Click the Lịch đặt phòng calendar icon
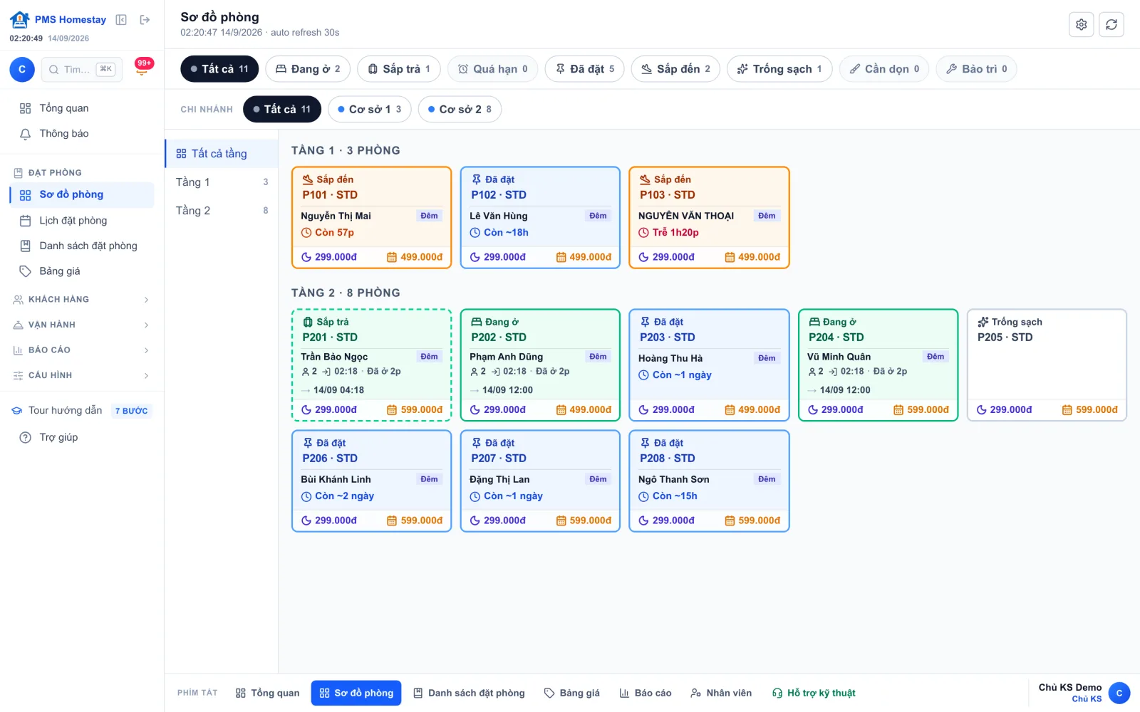Viewport: 1140px width, 712px height. 25,221
